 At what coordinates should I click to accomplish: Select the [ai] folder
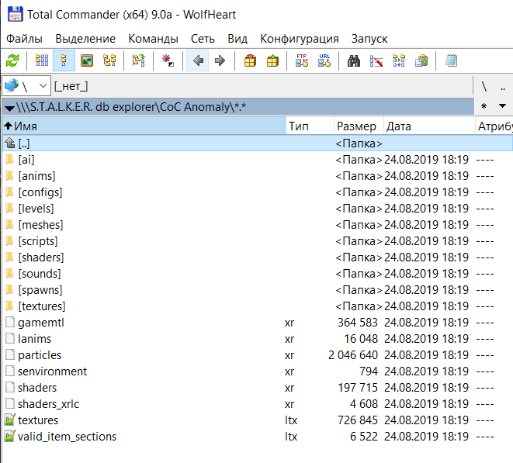[x=257, y=160]
